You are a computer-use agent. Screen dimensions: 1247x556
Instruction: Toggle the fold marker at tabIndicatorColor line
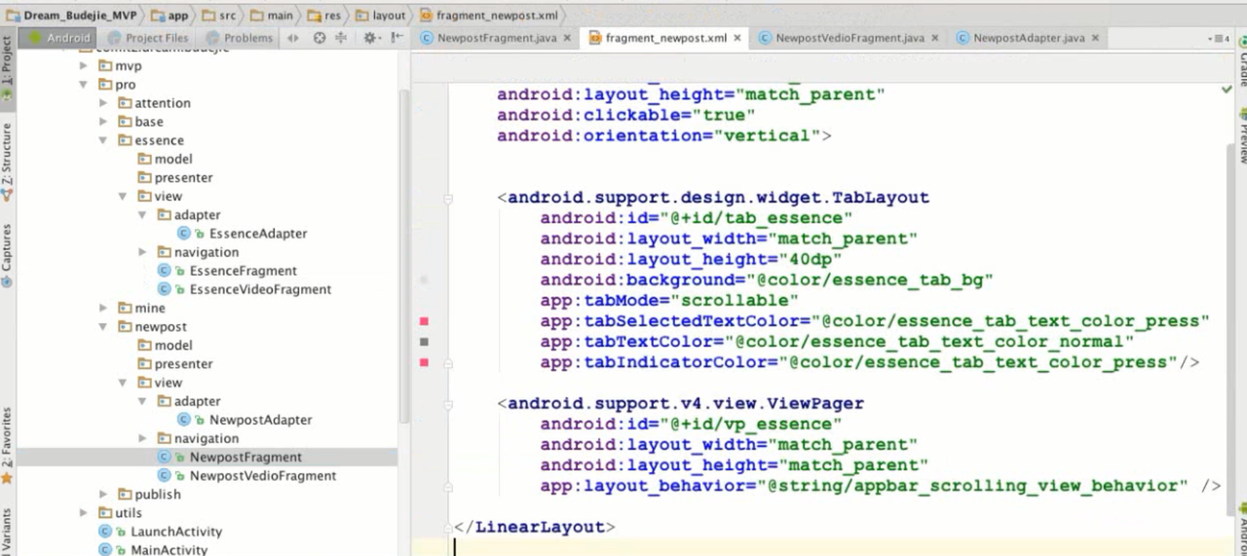(x=448, y=362)
